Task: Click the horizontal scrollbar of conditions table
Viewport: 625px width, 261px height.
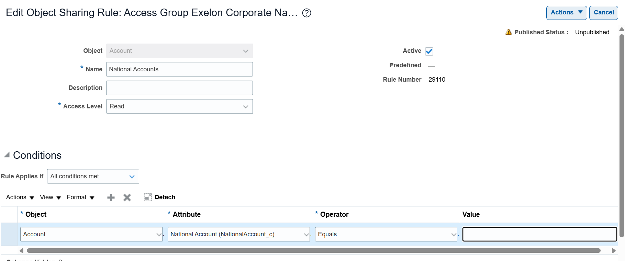Action: (x=313, y=251)
